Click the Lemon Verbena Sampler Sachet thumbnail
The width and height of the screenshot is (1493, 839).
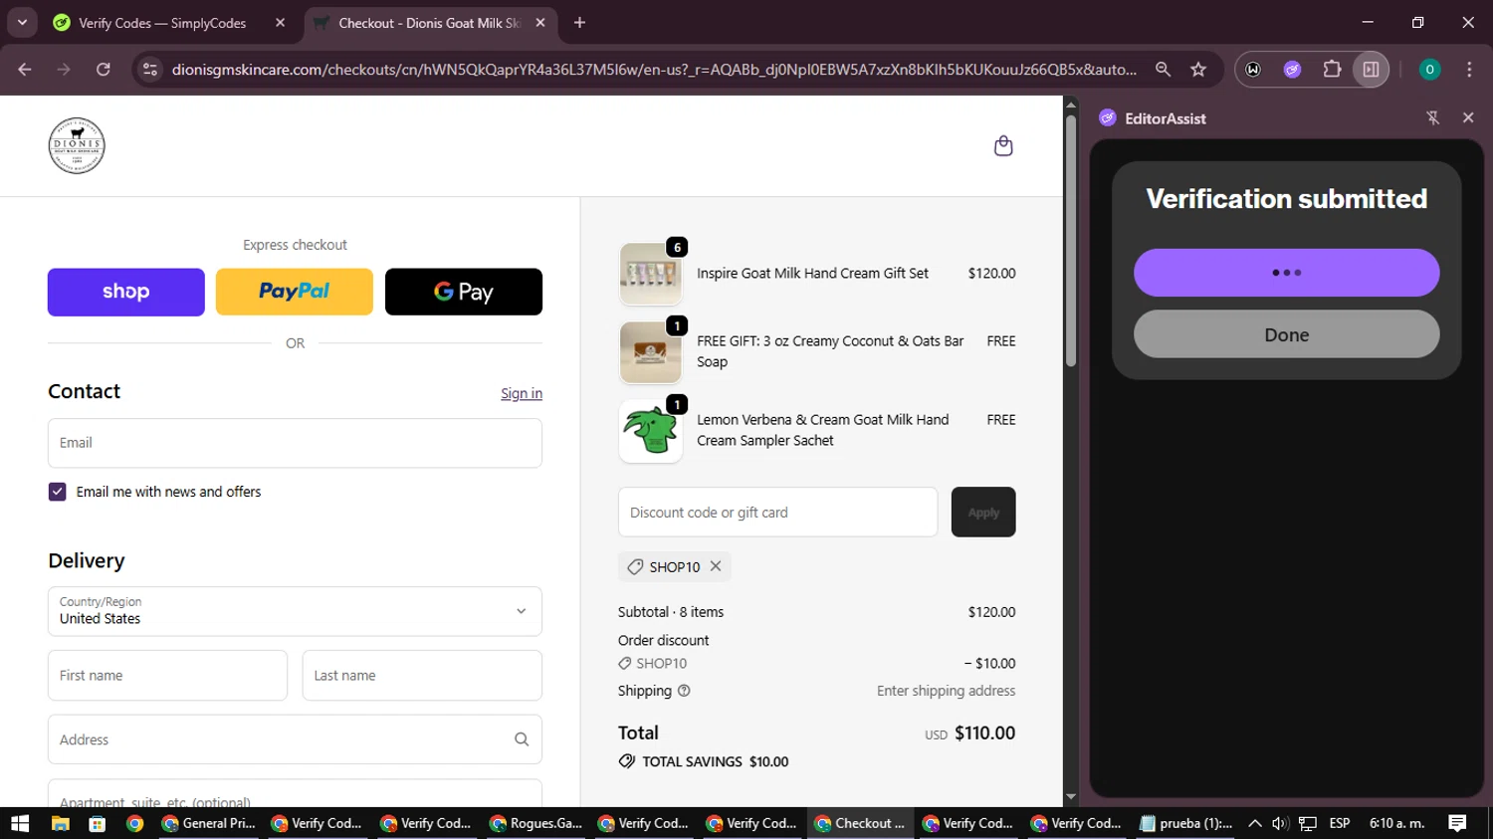pos(651,431)
